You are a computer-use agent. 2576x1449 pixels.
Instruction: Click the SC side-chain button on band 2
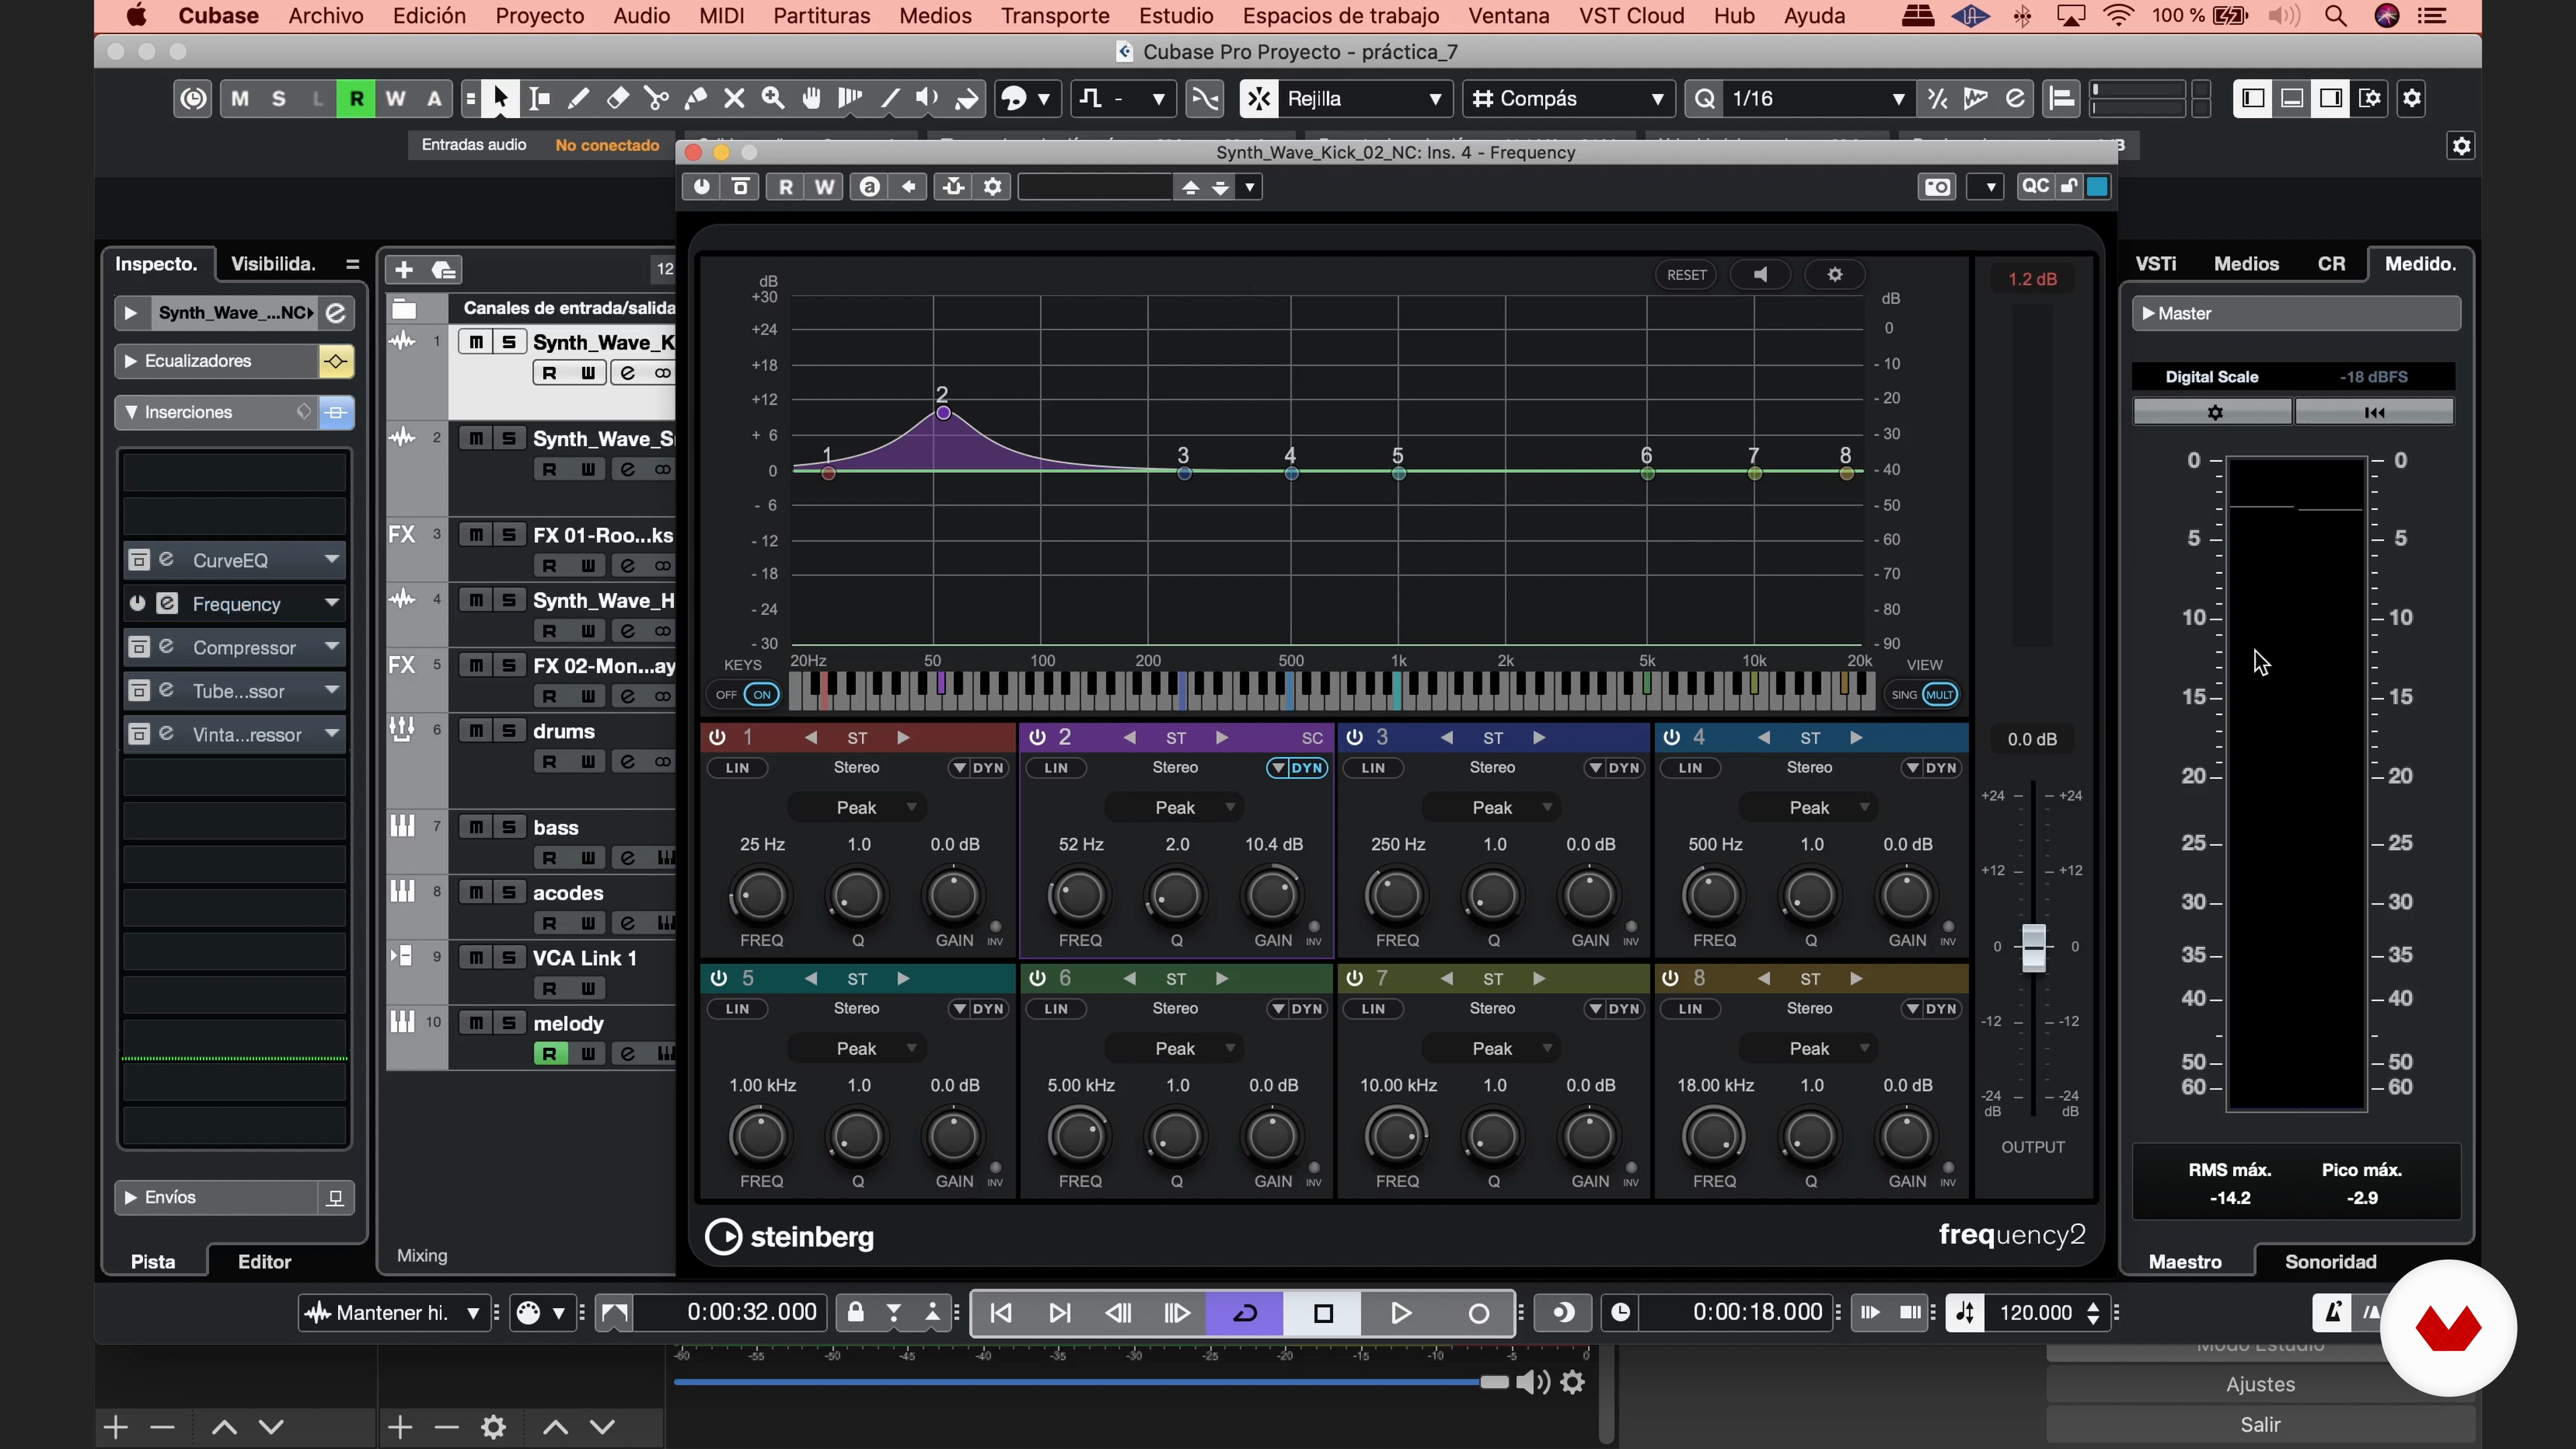tap(1312, 737)
